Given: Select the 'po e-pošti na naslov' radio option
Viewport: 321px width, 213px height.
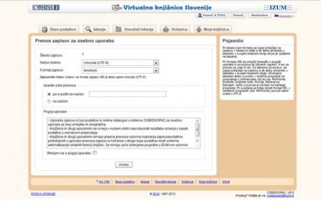Looking at the screenshot, I should (x=49, y=94).
